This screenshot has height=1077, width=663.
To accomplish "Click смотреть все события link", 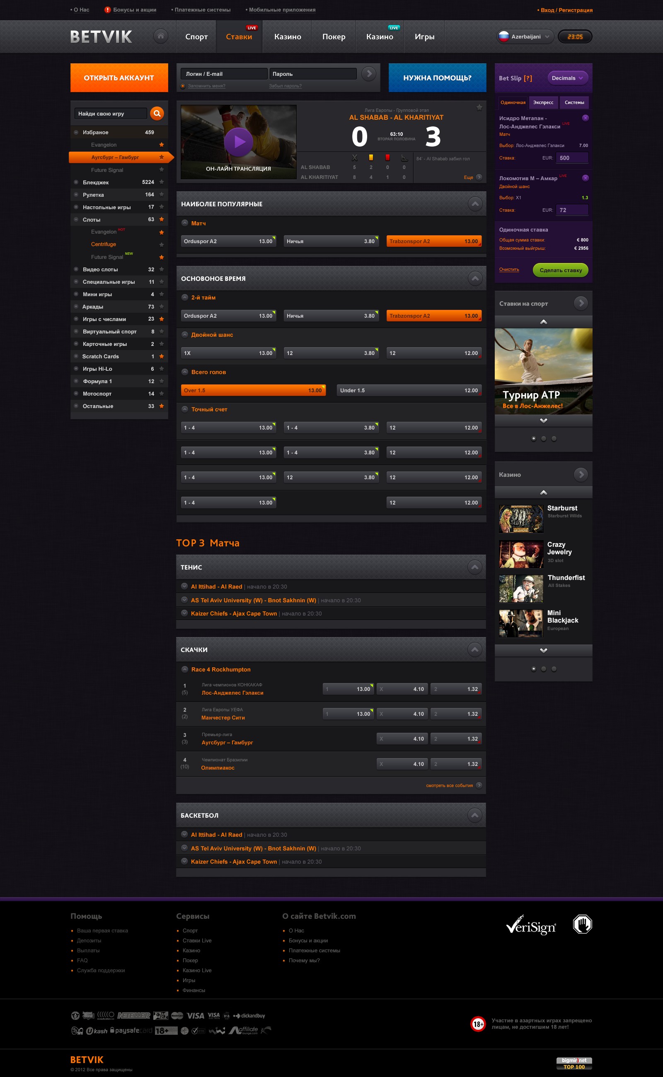I will [449, 785].
